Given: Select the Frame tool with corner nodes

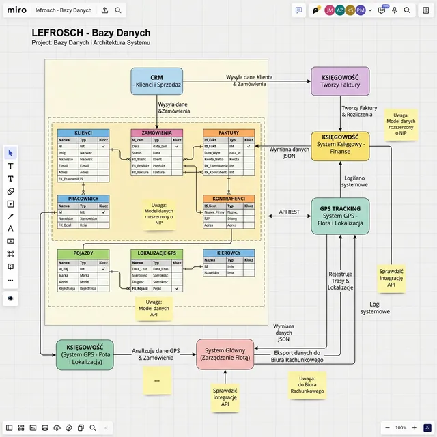Looking at the screenshot, I should click(x=11, y=254).
